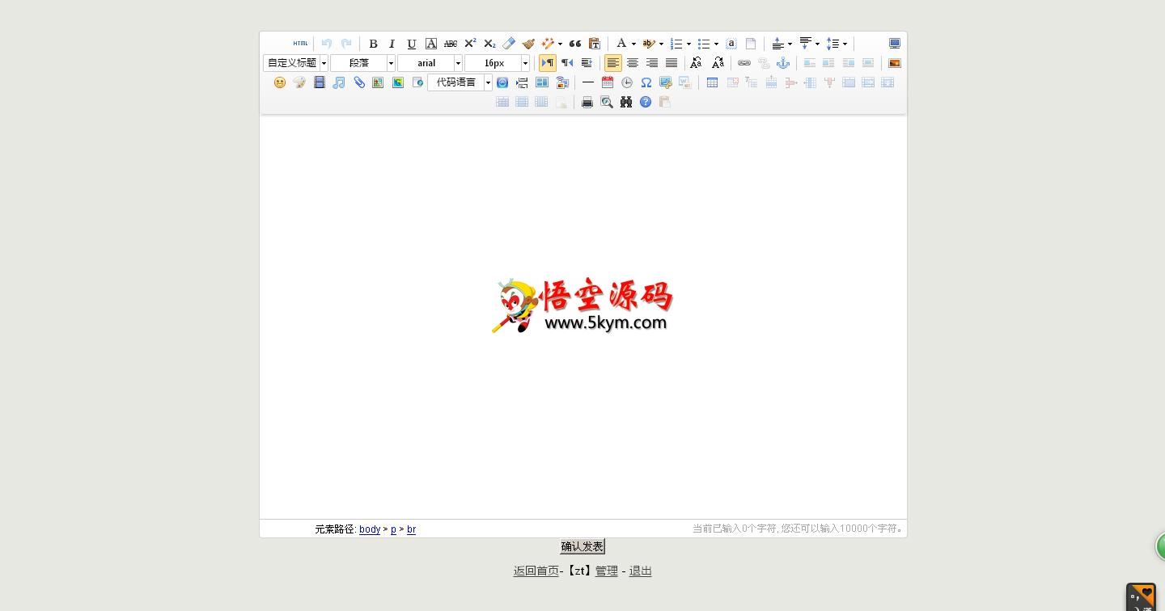Insert a single image
This screenshot has width=1165, height=611.
coord(895,63)
